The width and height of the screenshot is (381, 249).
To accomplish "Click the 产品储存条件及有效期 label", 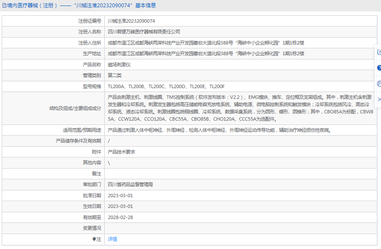I will click(79, 141).
